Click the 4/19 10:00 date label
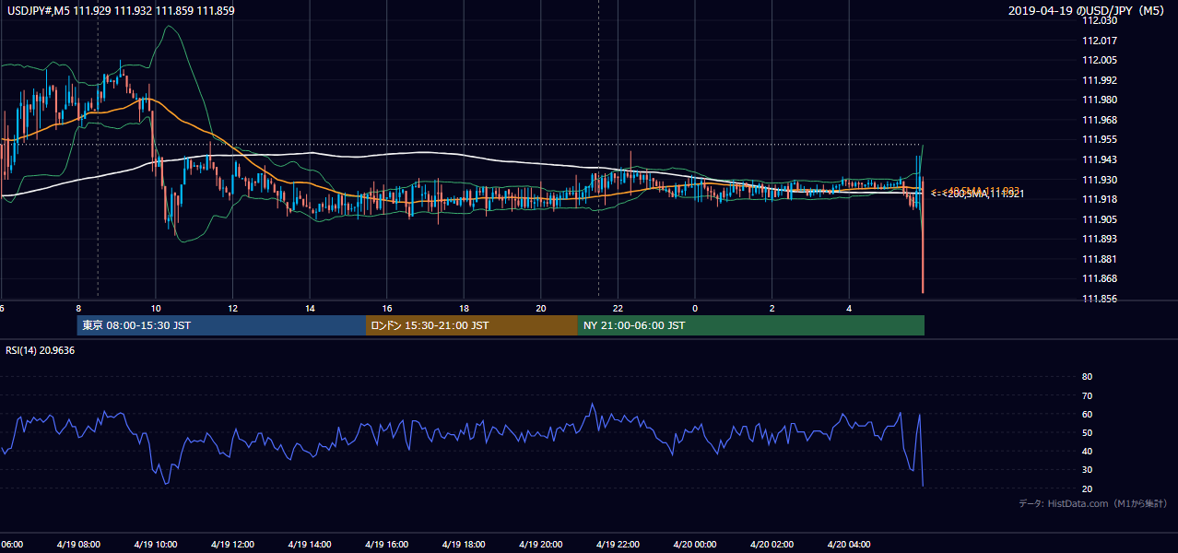 pos(156,545)
